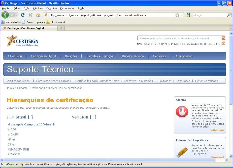Click the red stop hand alert icon
The width and height of the screenshot is (233, 168).
tap(182, 112)
